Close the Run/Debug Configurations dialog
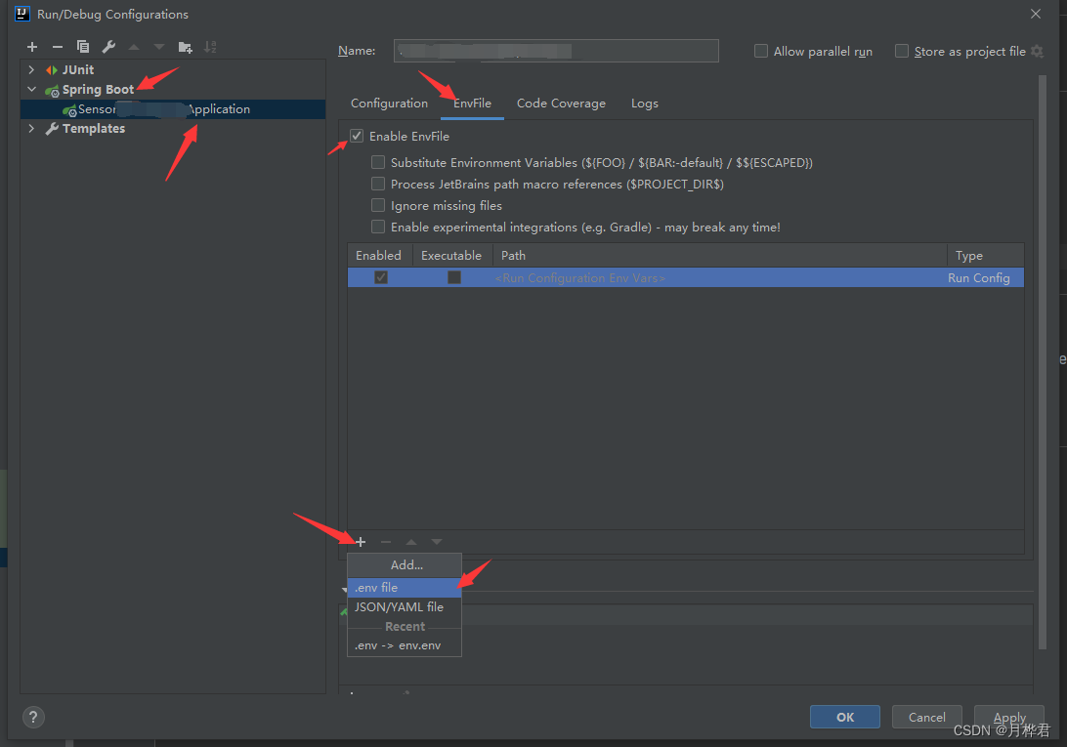 pyautogui.click(x=1036, y=14)
